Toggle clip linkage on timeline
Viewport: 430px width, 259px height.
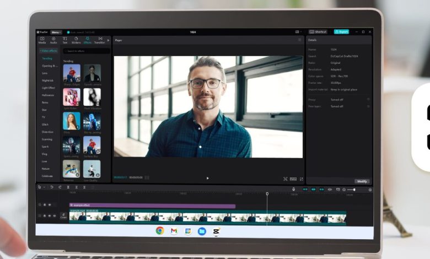(x=321, y=190)
